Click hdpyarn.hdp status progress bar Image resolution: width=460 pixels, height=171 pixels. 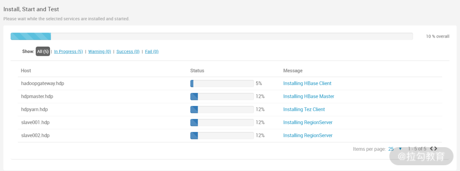(222, 110)
